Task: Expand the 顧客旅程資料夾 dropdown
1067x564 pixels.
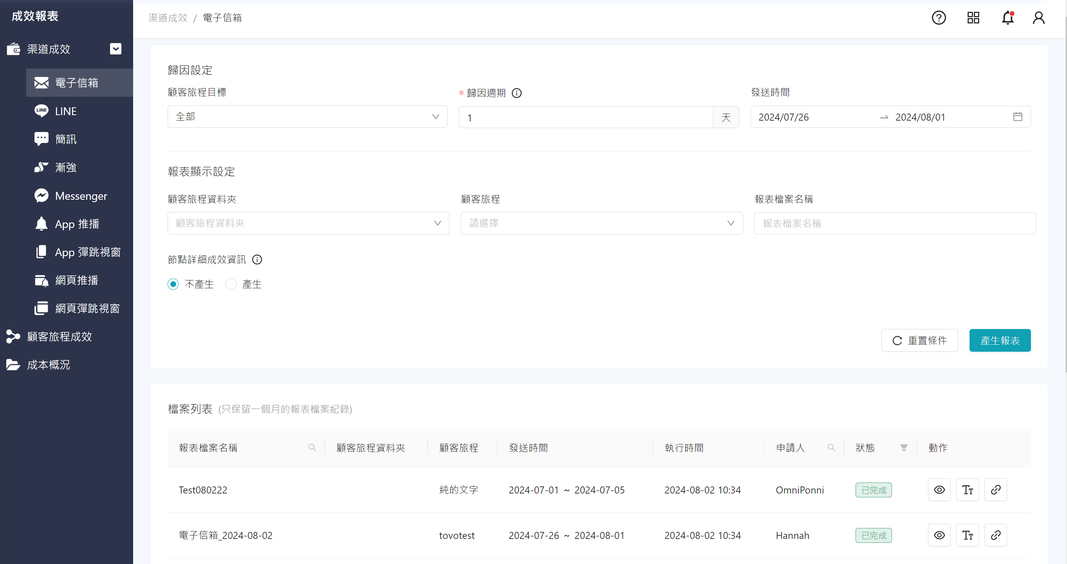Action: tap(308, 223)
